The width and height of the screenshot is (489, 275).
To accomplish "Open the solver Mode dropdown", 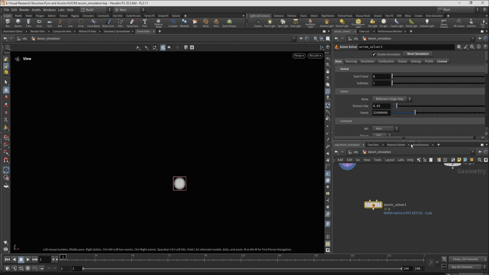I will click(392, 99).
